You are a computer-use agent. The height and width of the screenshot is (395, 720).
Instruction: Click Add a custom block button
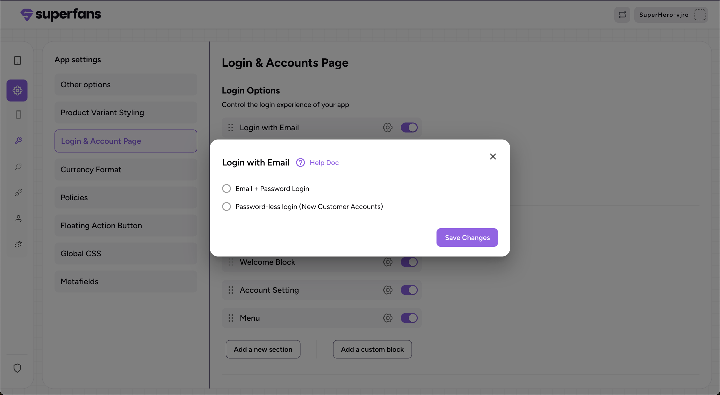click(x=372, y=349)
